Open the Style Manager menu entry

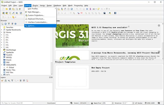[x=34, y=12]
